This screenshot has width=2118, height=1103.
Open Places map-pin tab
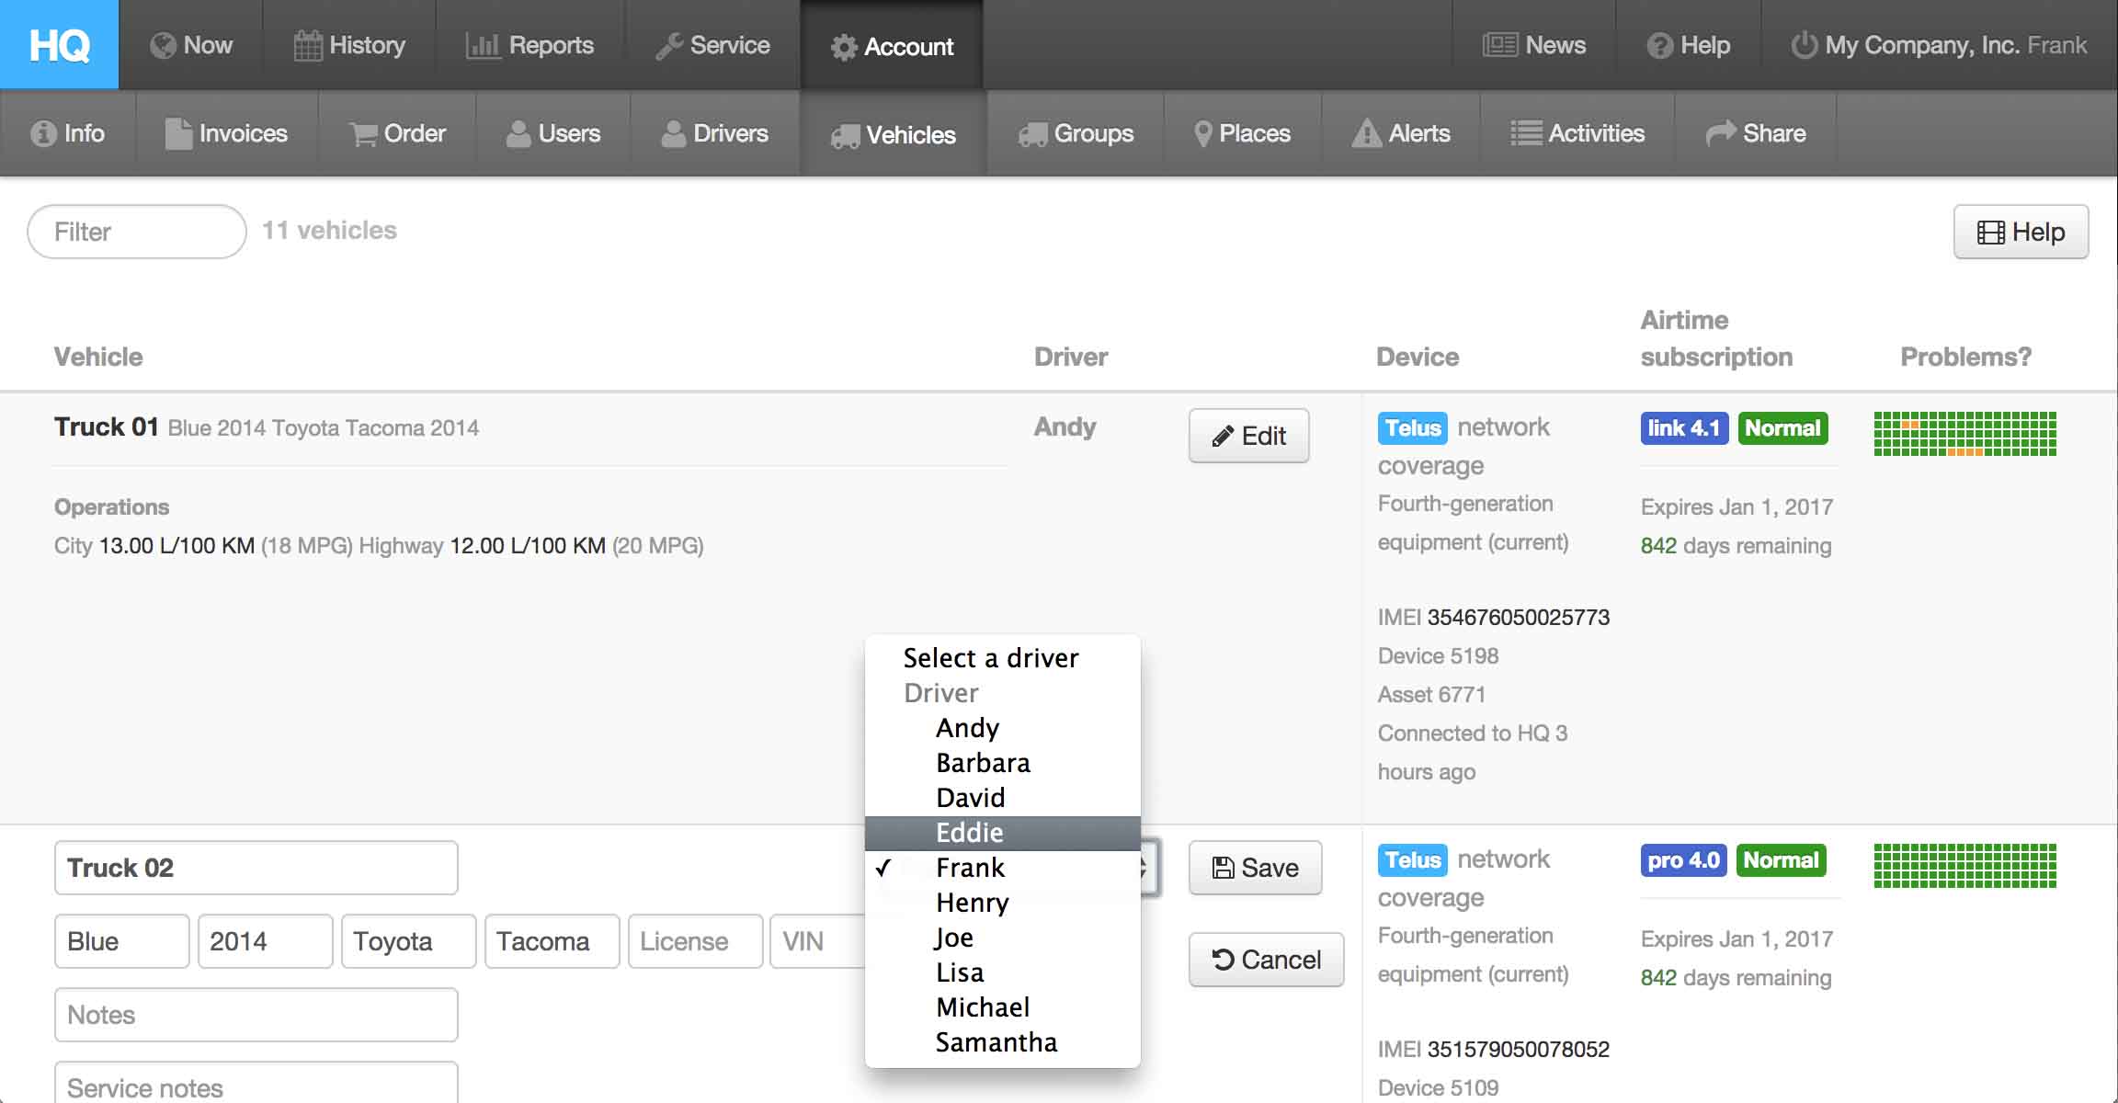[1242, 133]
